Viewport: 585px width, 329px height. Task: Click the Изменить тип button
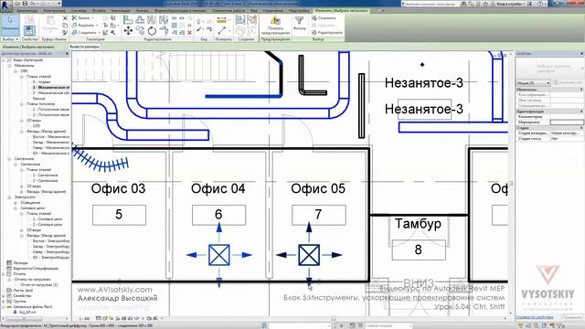tap(569, 83)
